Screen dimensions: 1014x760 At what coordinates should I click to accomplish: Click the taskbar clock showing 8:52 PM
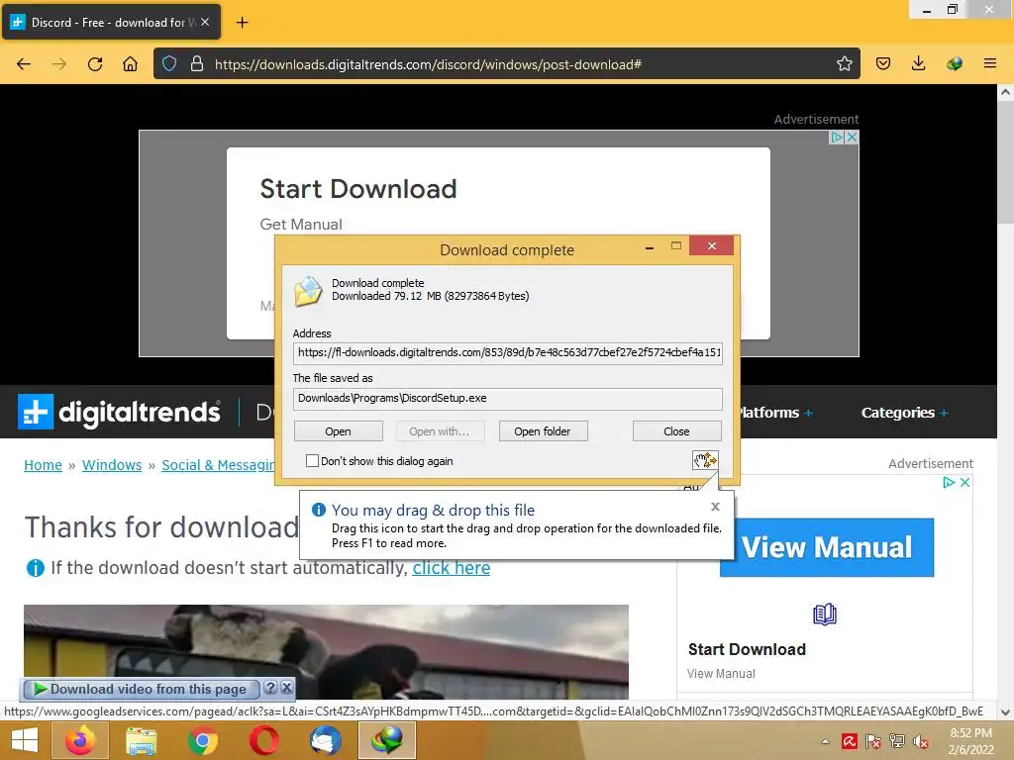coord(970,741)
